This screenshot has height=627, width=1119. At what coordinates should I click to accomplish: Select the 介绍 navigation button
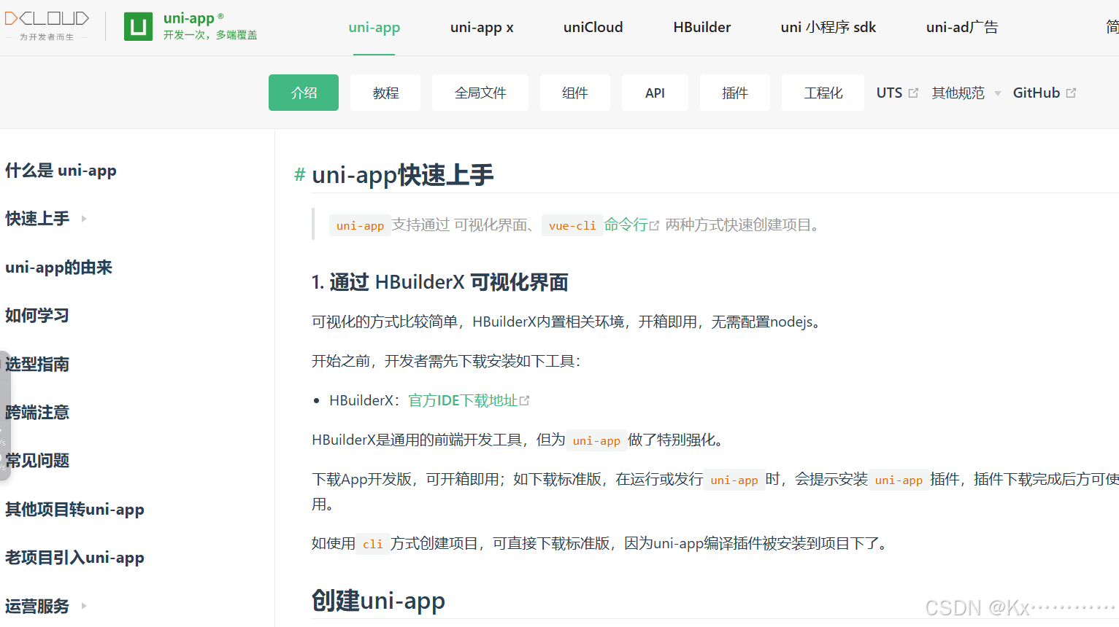[x=304, y=93]
